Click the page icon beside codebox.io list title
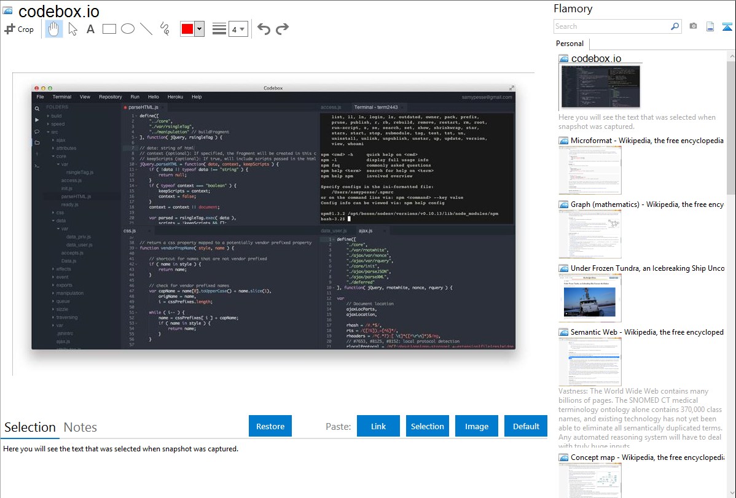The width and height of the screenshot is (736, 498). [563, 59]
